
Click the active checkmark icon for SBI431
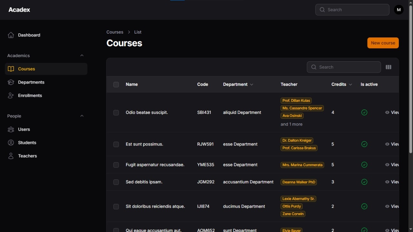(x=364, y=113)
